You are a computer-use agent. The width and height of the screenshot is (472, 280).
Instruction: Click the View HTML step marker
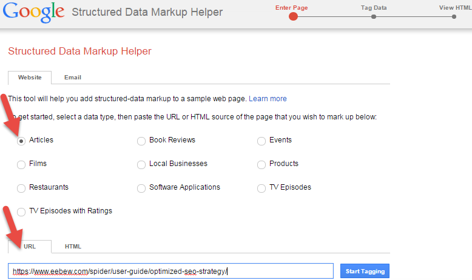[454, 16]
